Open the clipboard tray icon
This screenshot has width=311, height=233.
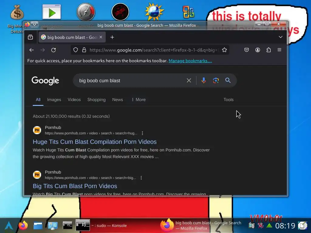pos(252,225)
